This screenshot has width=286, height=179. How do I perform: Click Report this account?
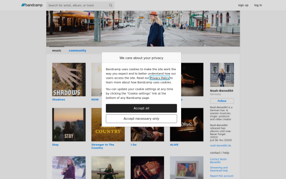point(222,176)
